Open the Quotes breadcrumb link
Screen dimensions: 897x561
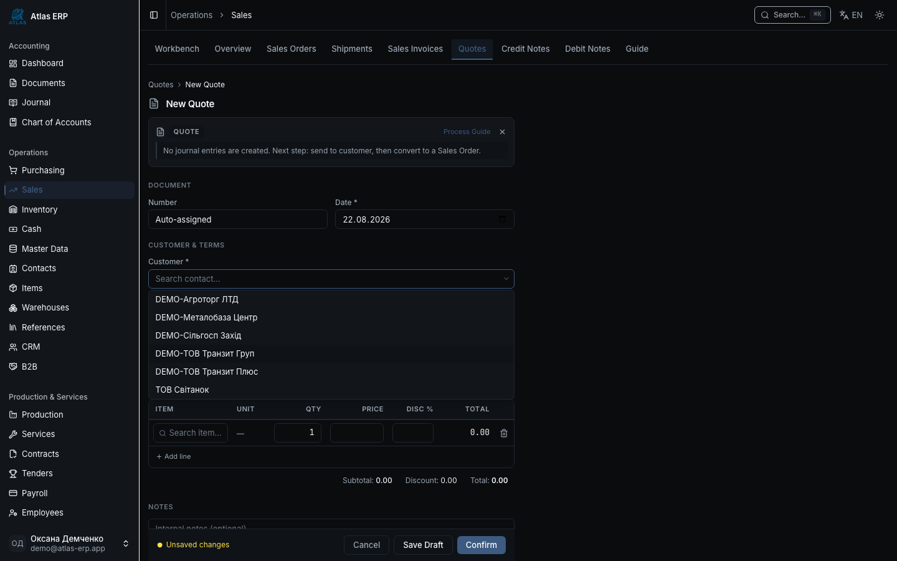(x=161, y=85)
